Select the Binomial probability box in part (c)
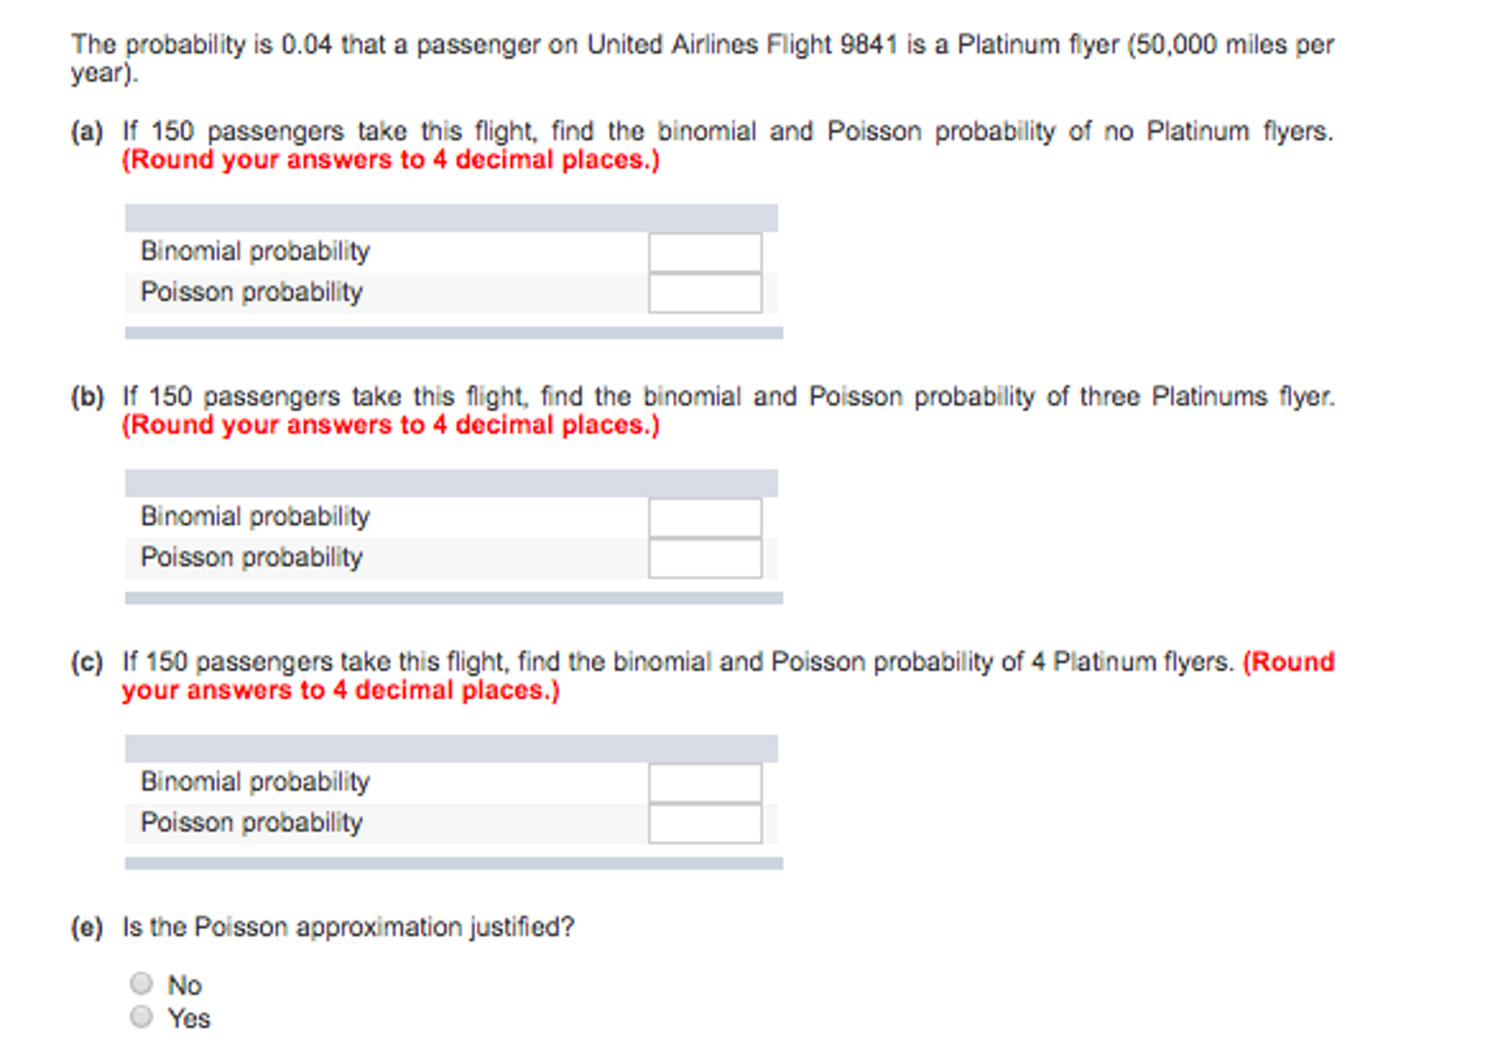The image size is (1508, 1056). (x=705, y=783)
